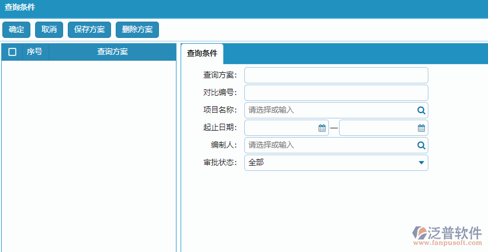488x252 pixels.
Task: Focus the 查询方案 input field
Action: point(336,75)
